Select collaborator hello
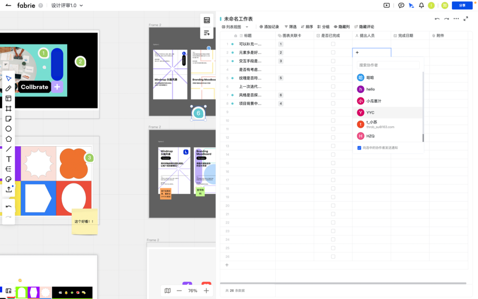Image resolution: width=478 pixels, height=299 pixels. pyautogui.click(x=388, y=89)
